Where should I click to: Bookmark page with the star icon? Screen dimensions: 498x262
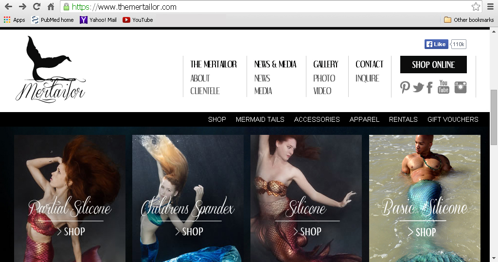coord(476,7)
